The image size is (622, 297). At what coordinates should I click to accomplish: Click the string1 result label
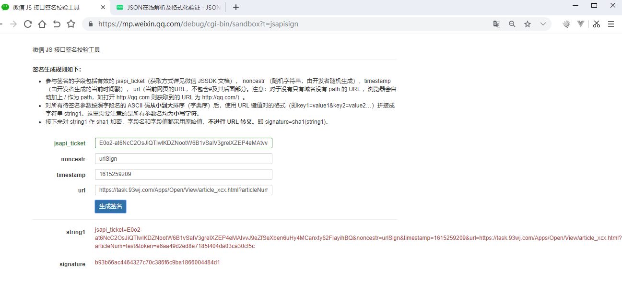pyautogui.click(x=76, y=232)
